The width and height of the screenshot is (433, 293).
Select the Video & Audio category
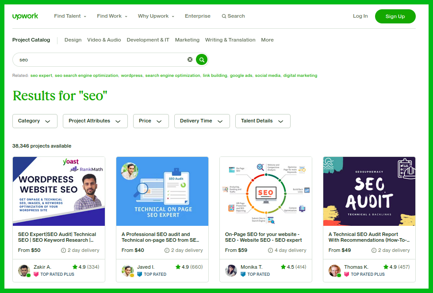tap(104, 40)
